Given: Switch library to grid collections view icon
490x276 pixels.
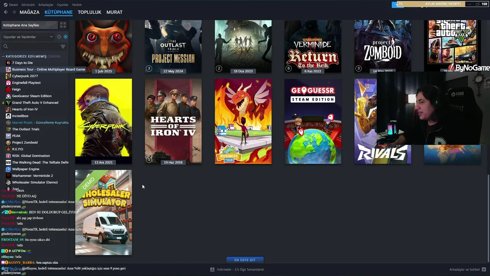Looking at the screenshot, I should (63, 25).
